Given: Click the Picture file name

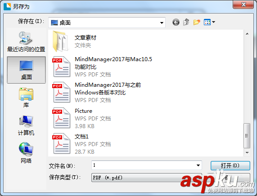Looking at the screenshot, I should (83, 111).
